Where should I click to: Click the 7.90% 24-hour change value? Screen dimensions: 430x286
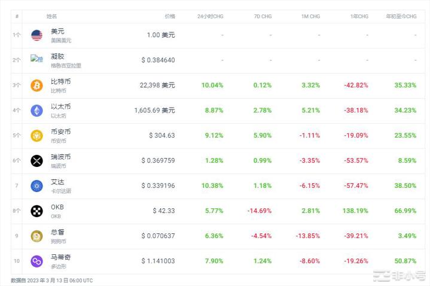(214, 261)
